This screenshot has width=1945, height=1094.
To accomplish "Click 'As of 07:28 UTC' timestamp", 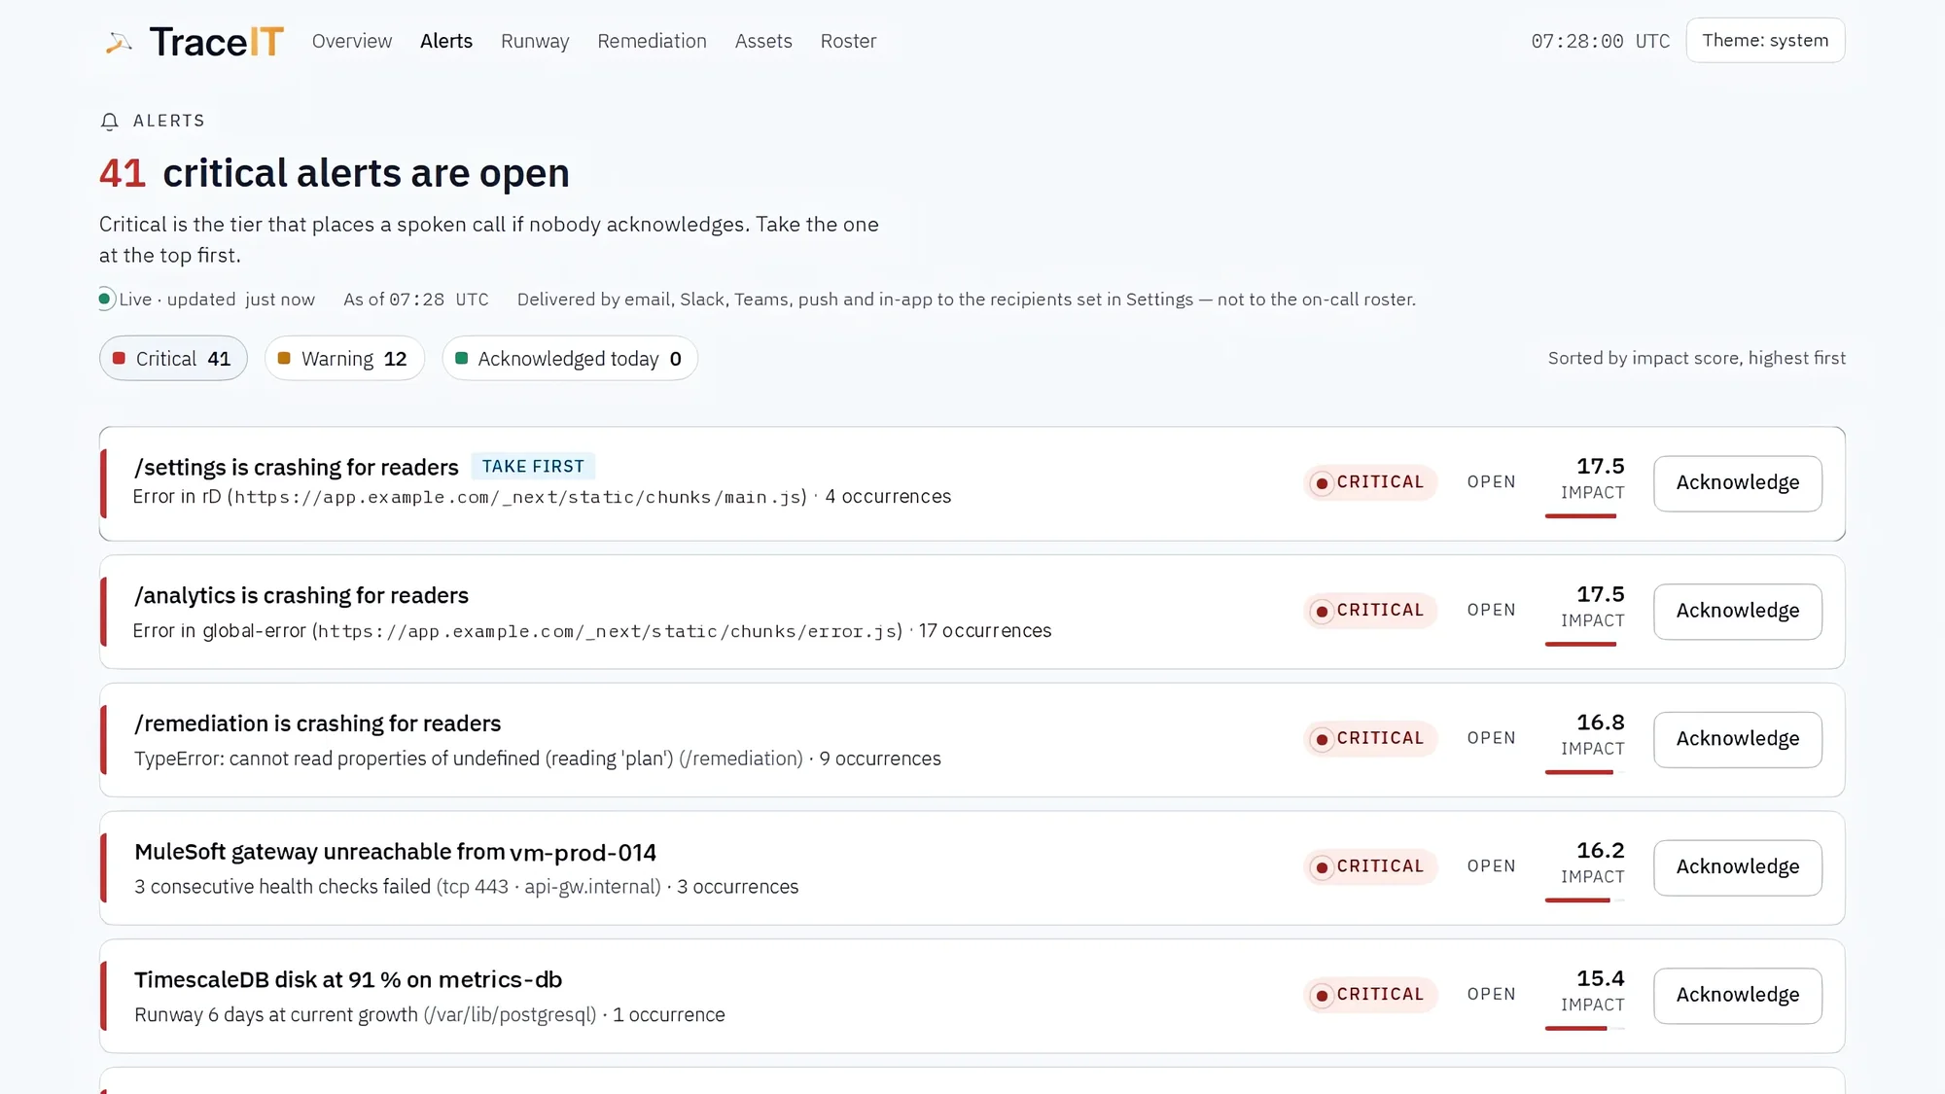I will [416, 300].
